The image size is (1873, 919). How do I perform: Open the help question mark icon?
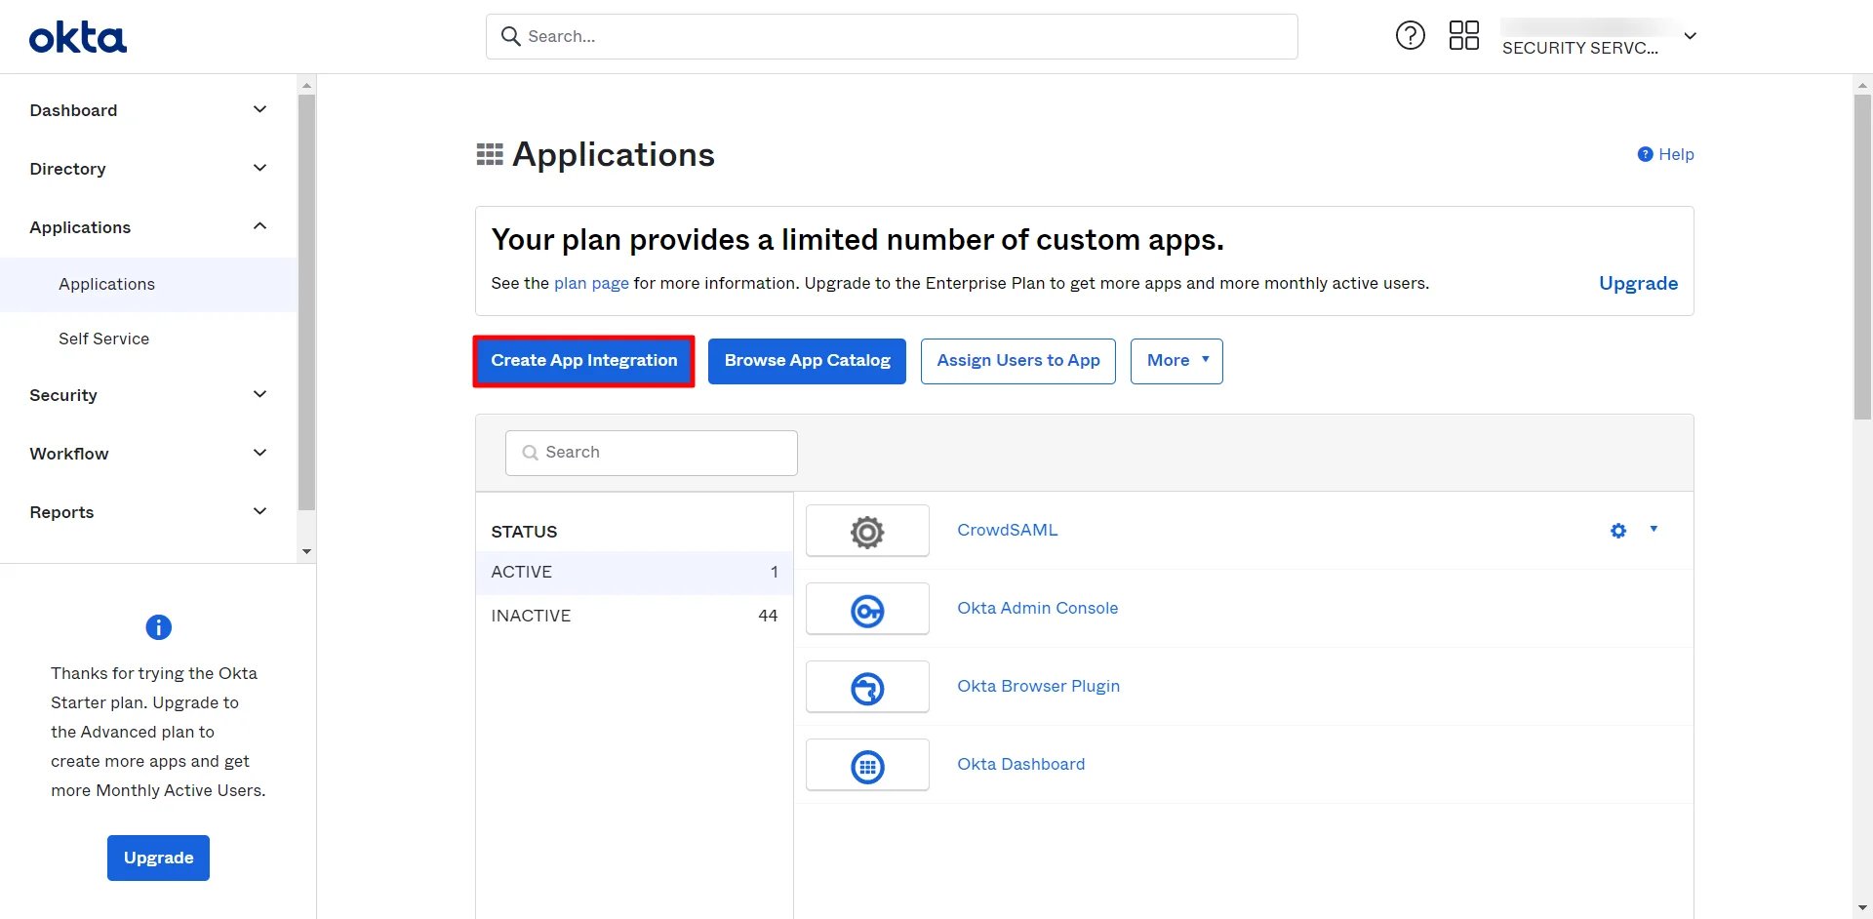tap(1410, 35)
